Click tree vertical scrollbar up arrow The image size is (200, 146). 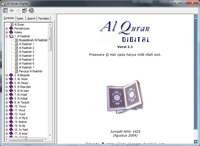[50, 25]
